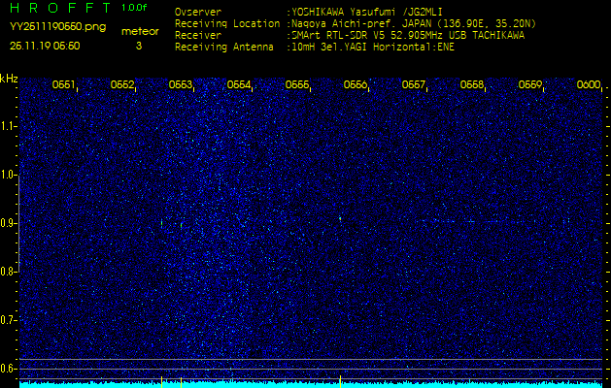Click the meteor count value 3
Screen dimensions: 611x388
[138, 46]
